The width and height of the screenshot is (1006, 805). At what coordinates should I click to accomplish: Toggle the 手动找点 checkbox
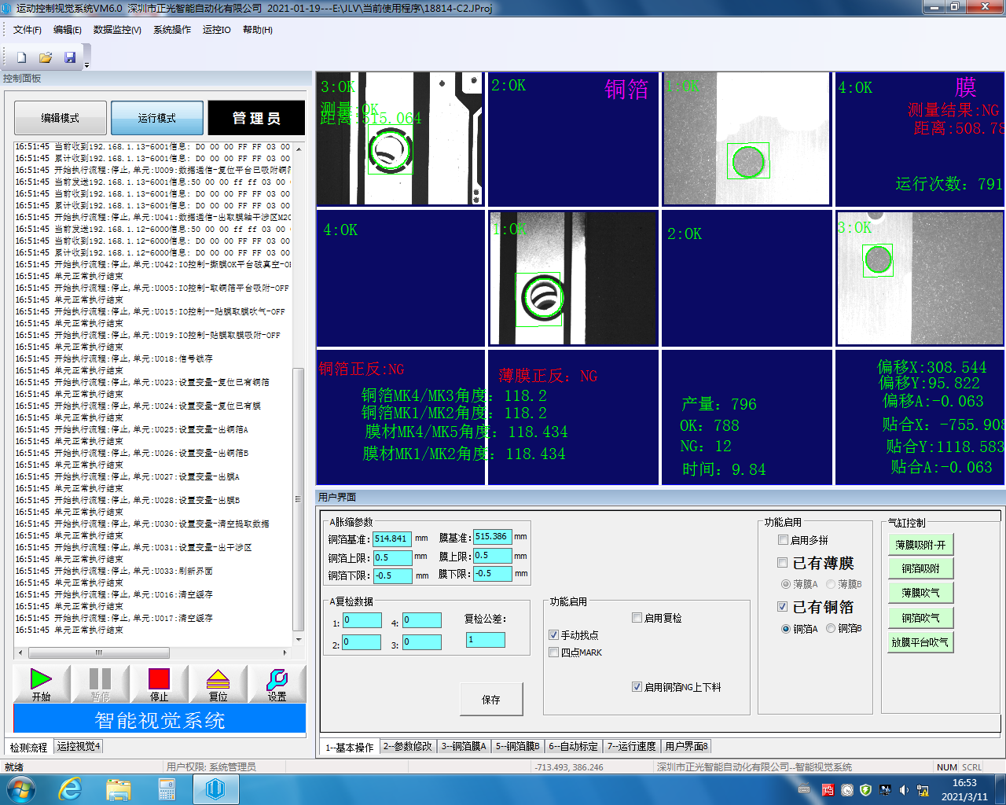553,635
